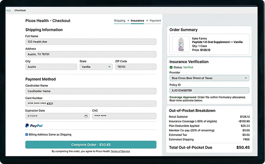
Task: Click the Policy ID field
Action: [x=209, y=90]
